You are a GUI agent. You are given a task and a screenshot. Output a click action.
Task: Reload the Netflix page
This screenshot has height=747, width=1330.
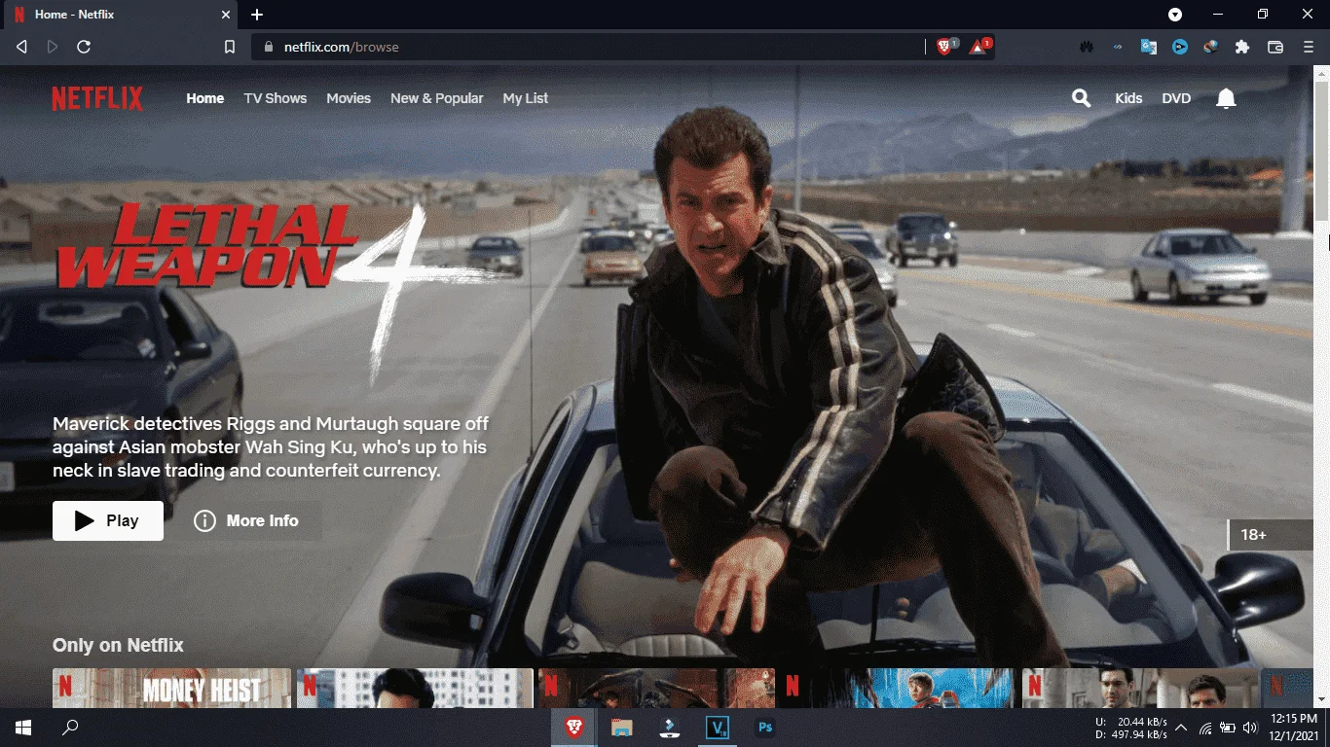pyautogui.click(x=84, y=47)
